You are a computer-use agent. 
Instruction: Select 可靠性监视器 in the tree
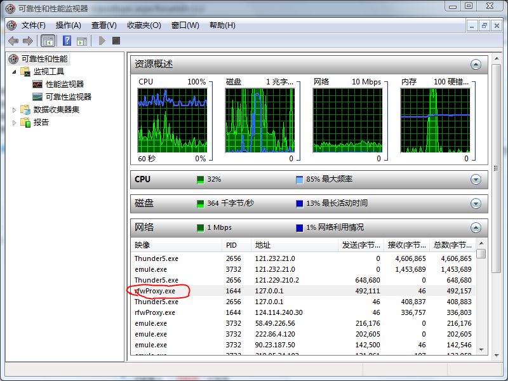(69, 97)
